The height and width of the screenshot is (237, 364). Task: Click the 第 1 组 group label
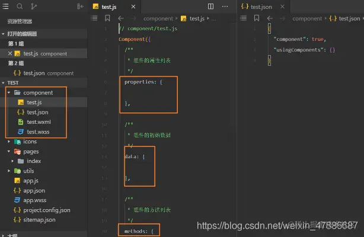pyautogui.click(x=16, y=44)
